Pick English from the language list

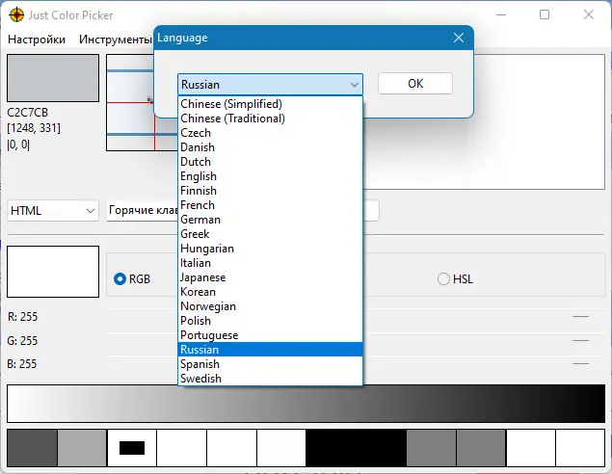pyautogui.click(x=270, y=176)
